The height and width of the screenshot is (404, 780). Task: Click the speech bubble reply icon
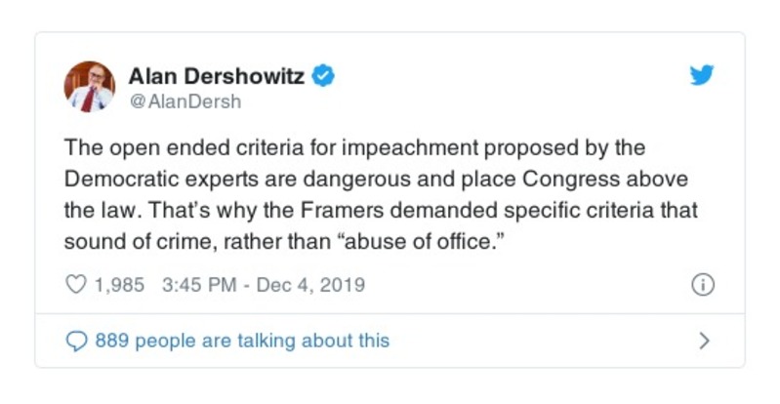(76, 341)
